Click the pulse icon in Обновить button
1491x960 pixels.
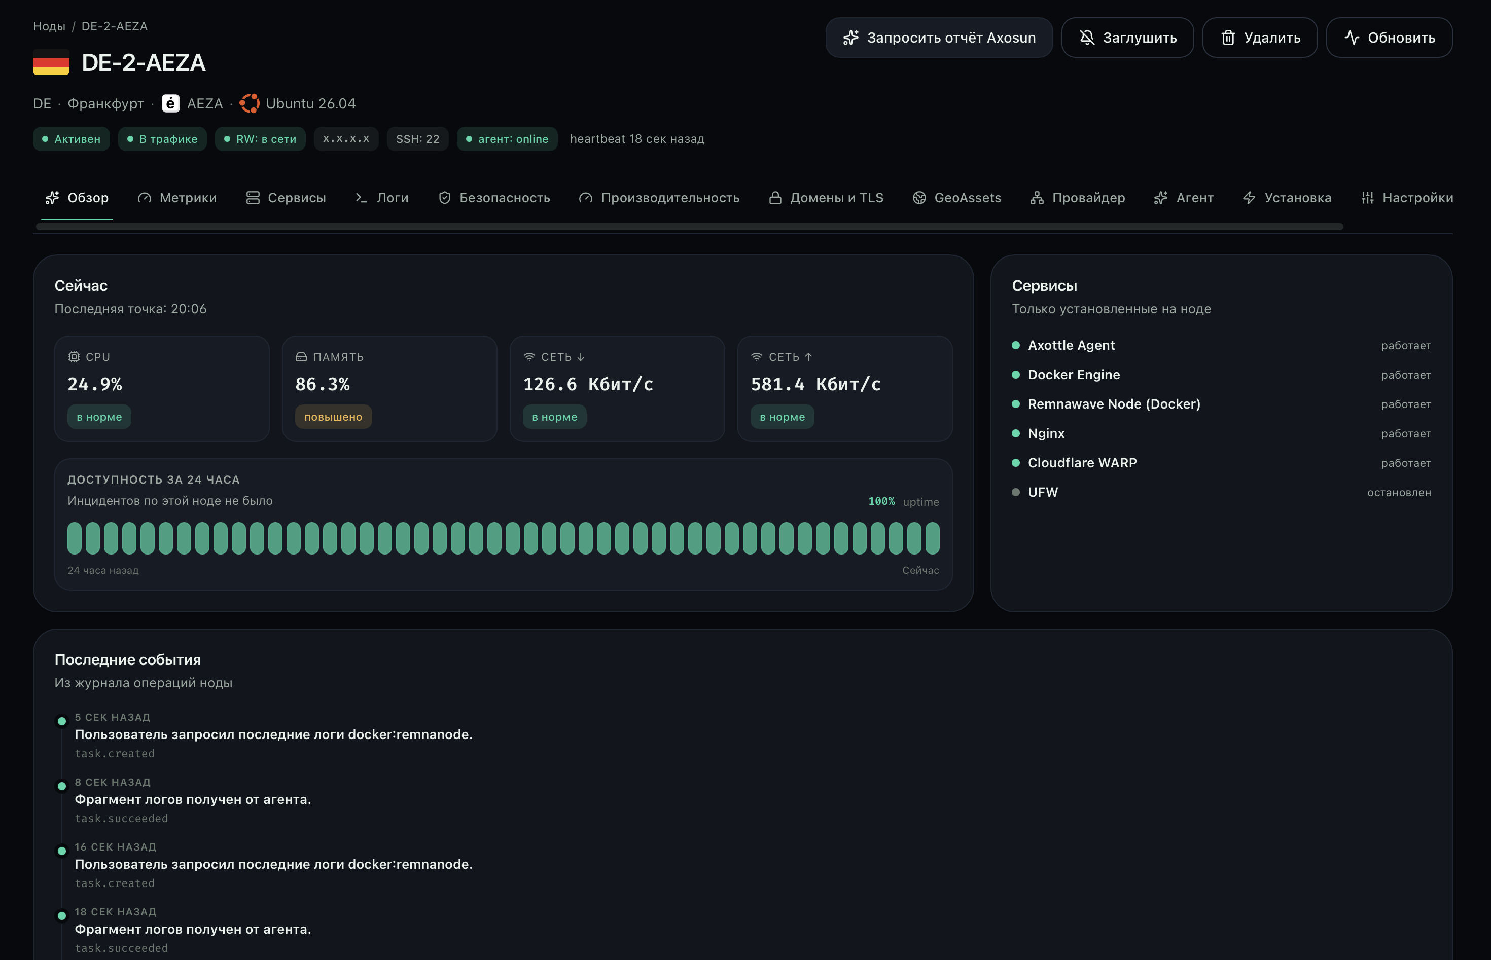[x=1352, y=38]
